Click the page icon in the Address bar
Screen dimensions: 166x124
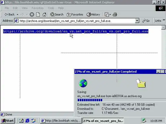pos(17,21)
